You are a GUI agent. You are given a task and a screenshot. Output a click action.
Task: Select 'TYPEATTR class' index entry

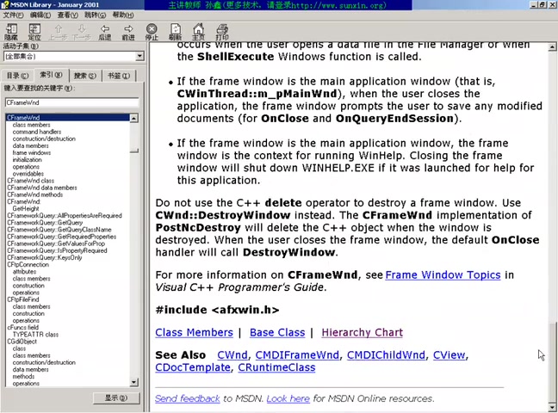click(x=35, y=335)
